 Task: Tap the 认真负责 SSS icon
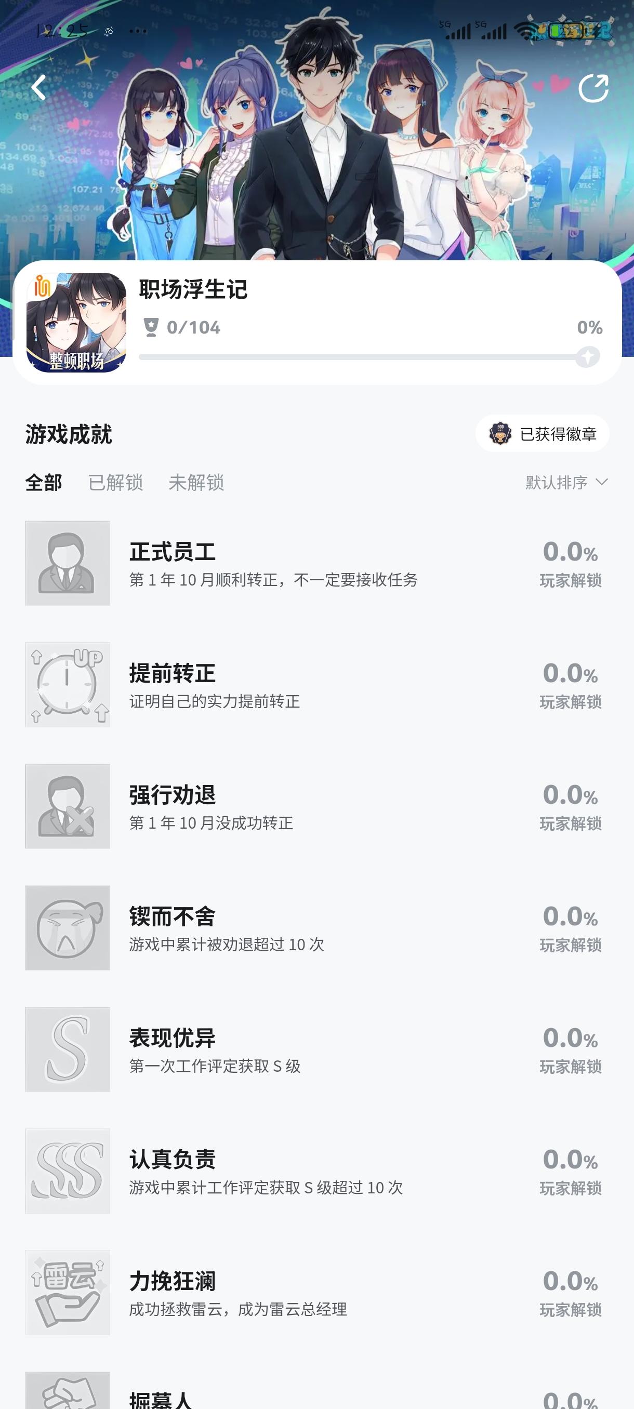pos(67,1171)
